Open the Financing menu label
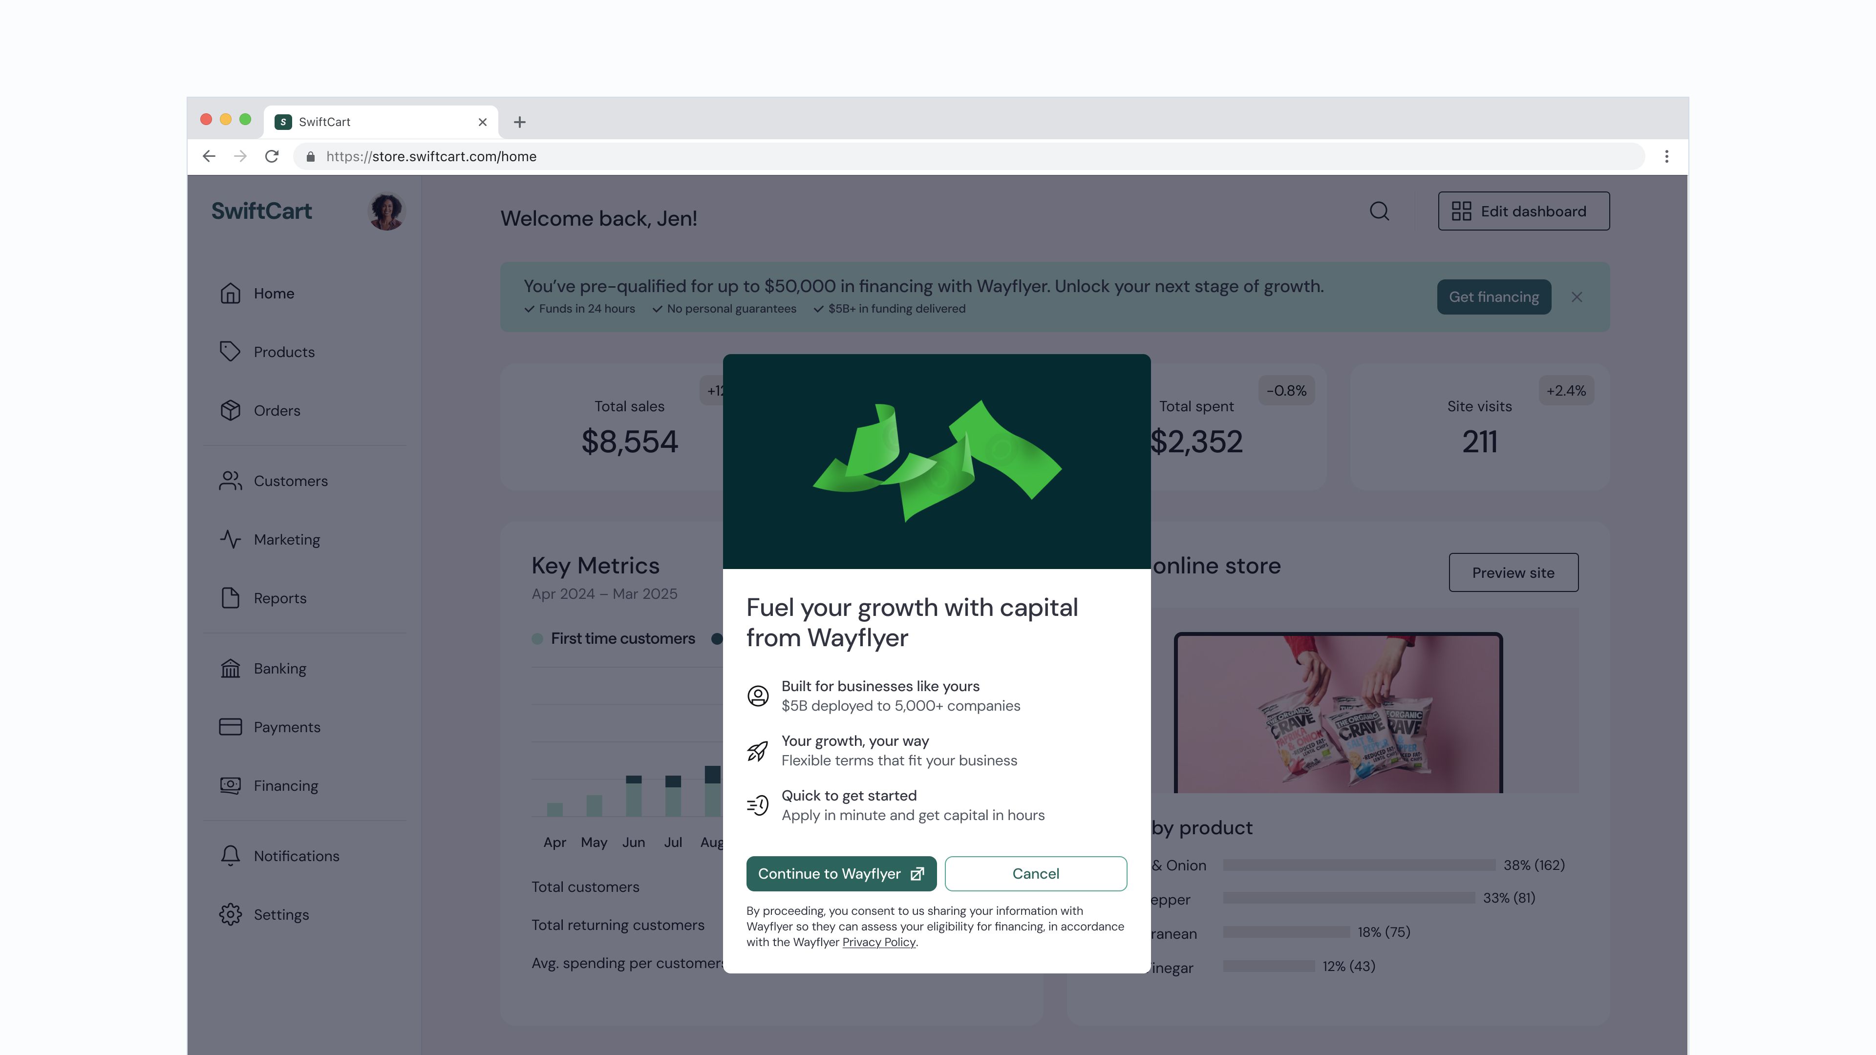This screenshot has width=1876, height=1055. click(285, 785)
